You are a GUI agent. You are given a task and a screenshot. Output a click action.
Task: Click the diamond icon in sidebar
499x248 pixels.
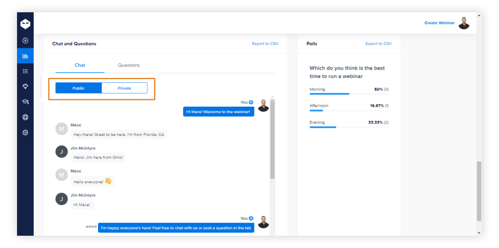coord(25,86)
